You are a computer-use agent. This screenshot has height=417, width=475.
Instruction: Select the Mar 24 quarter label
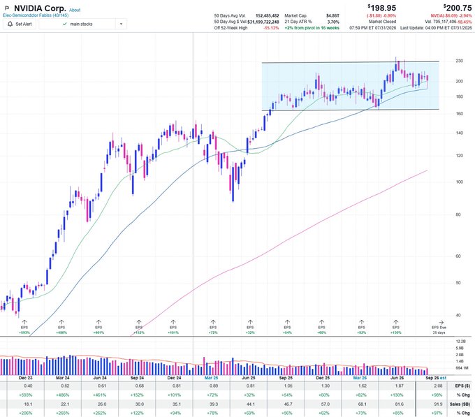click(63, 378)
